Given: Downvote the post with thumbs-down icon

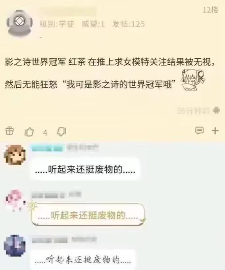Looking at the screenshot, I should [62, 132].
